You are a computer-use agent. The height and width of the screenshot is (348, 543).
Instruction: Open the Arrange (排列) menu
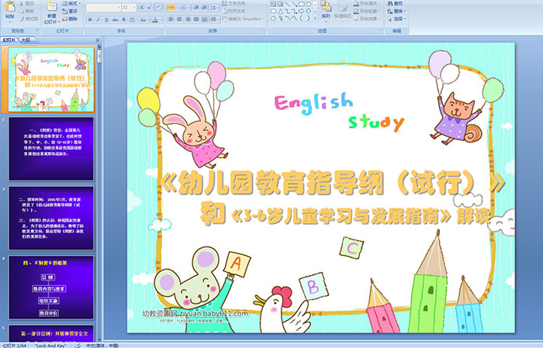[326, 10]
